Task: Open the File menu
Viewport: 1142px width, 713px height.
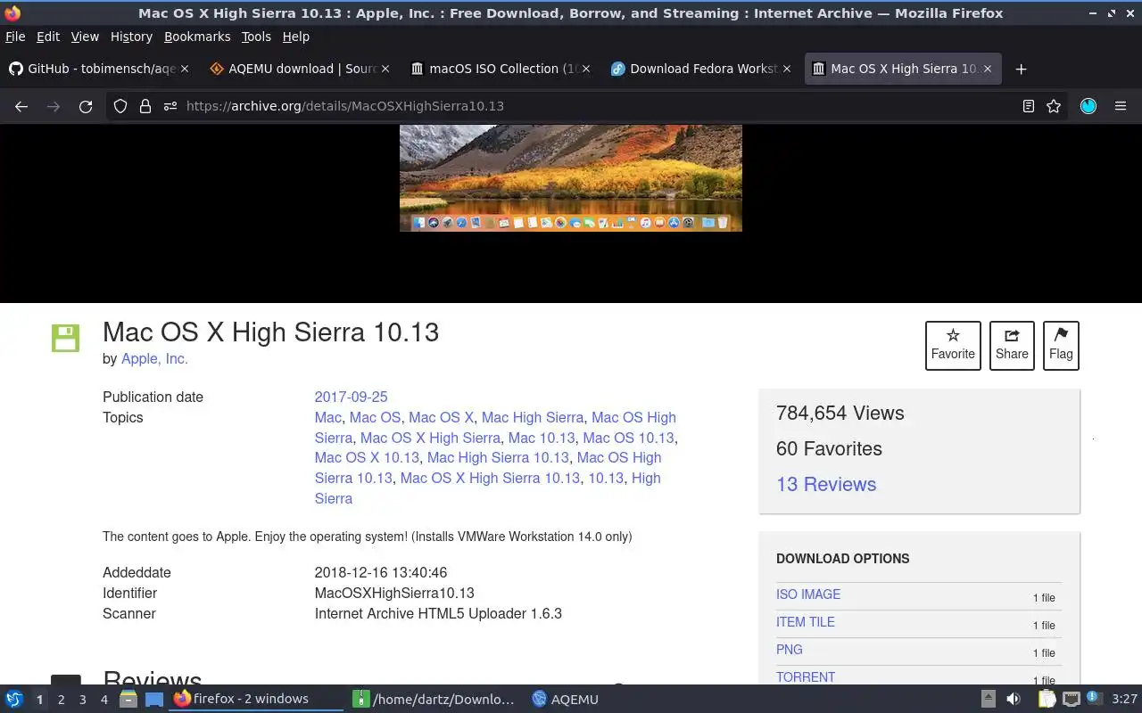Action: [15, 37]
